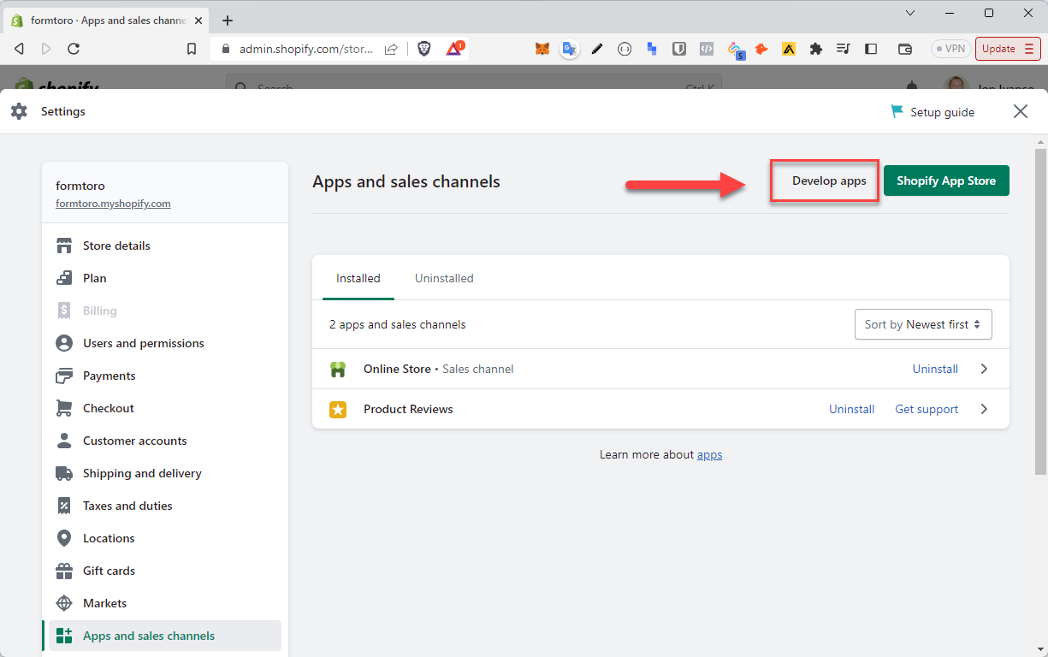
Task: Open the Update browser menu
Action: [x=1008, y=49]
